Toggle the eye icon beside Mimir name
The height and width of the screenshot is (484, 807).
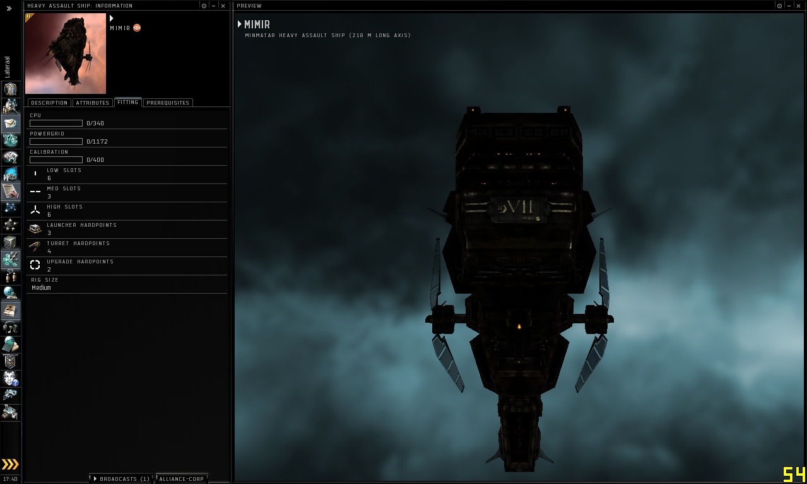(137, 28)
